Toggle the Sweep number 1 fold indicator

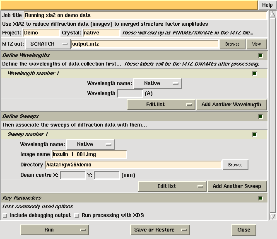click(x=254, y=135)
